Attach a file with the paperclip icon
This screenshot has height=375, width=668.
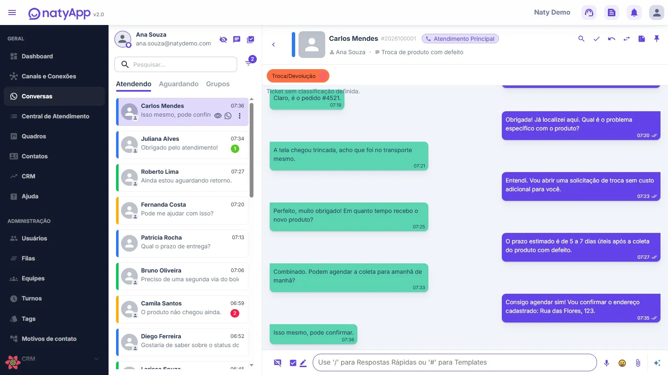pos(638,363)
